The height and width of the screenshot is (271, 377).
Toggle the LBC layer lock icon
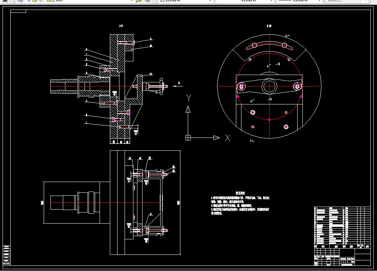coord(48,1)
